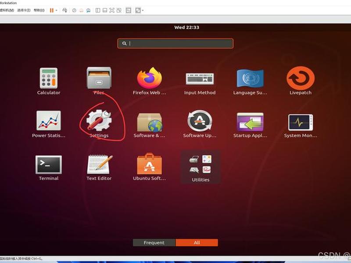Open the Files app
This screenshot has height=263, width=351.
pyautogui.click(x=99, y=81)
